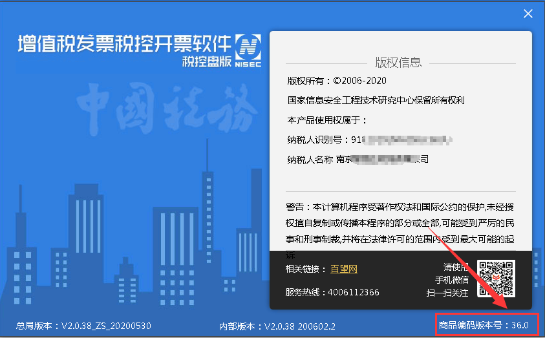The height and width of the screenshot is (338, 545).
Task: Click the 纳税人名称 line
Action: [x=358, y=160]
